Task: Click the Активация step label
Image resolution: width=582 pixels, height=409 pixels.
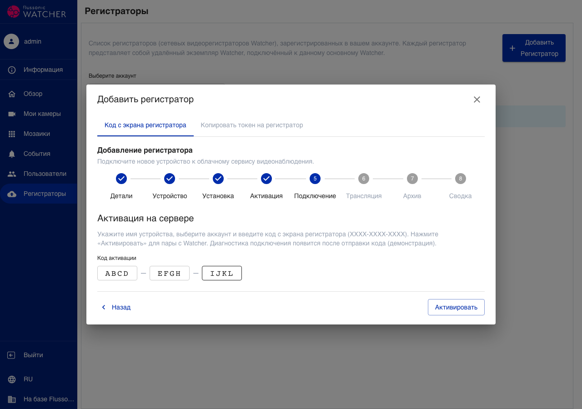Action: tap(266, 196)
